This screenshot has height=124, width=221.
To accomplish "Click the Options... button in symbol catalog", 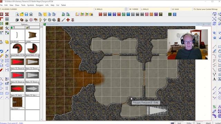I will pos(25,24).
